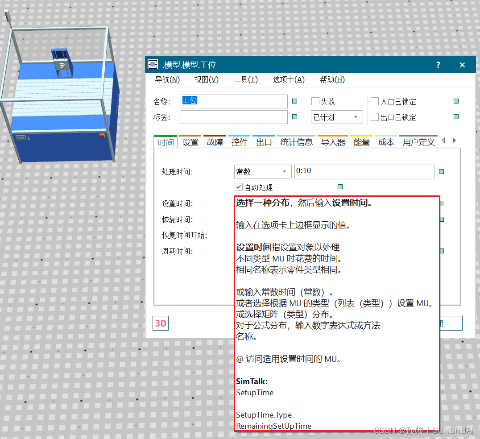Click the 恢复时间开始 label

point(184,235)
